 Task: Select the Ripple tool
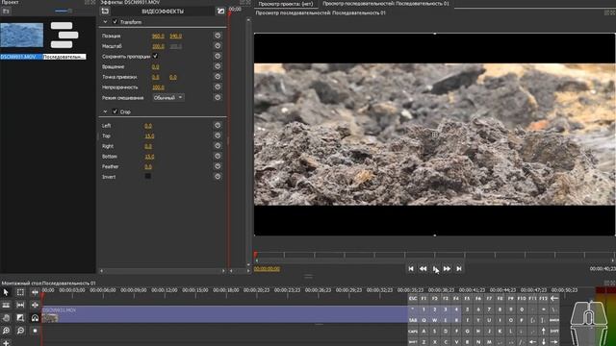coord(35,292)
